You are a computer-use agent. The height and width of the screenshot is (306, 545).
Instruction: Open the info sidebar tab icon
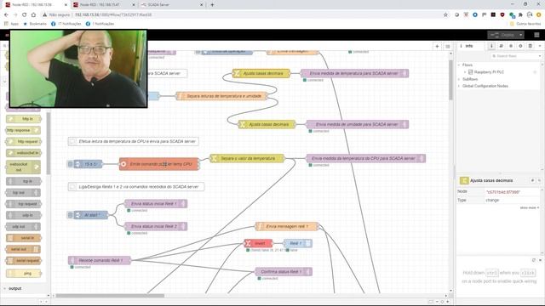coord(491,46)
